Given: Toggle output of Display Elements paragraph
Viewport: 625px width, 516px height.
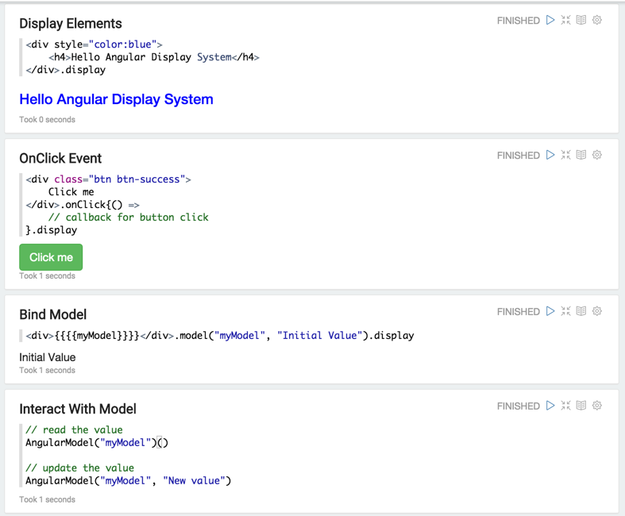Looking at the screenshot, I should 581,20.
